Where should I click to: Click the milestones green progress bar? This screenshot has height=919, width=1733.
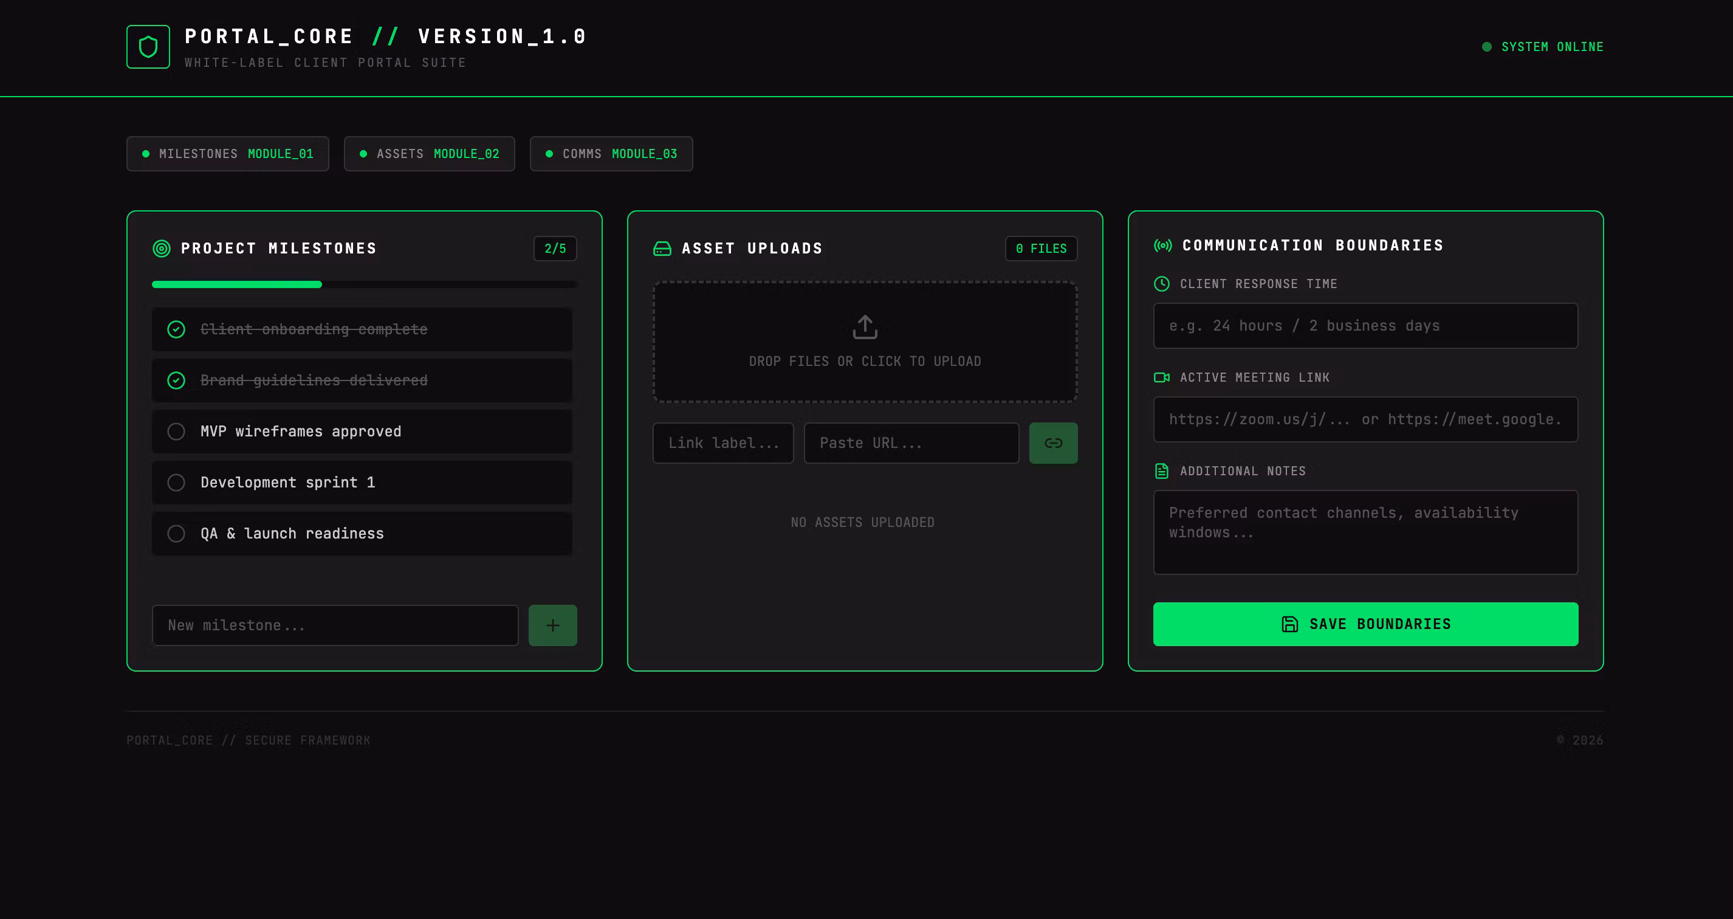tap(237, 284)
